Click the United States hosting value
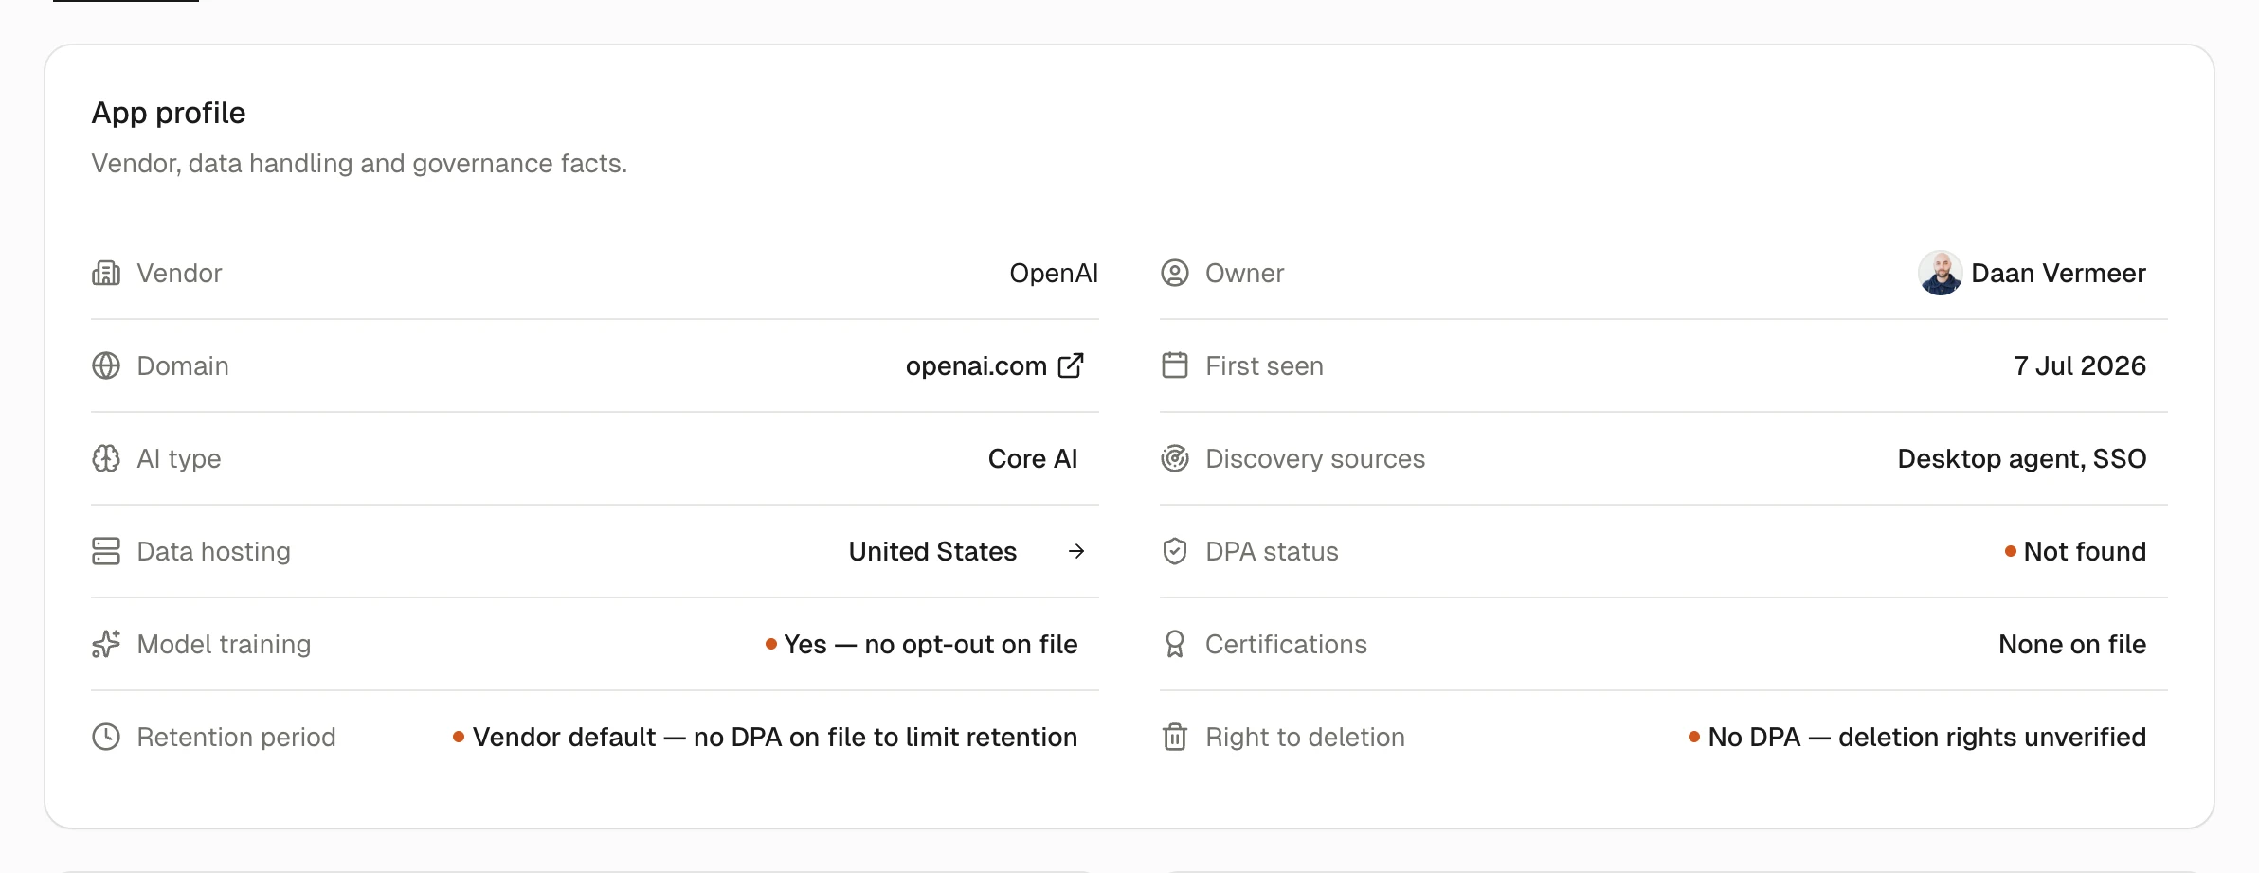Image resolution: width=2259 pixels, height=873 pixels. coord(932,552)
